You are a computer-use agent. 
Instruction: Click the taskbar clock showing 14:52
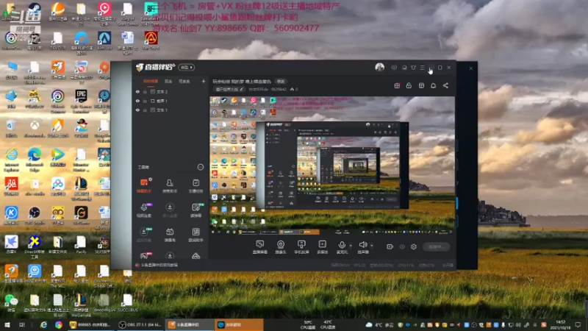click(x=560, y=324)
